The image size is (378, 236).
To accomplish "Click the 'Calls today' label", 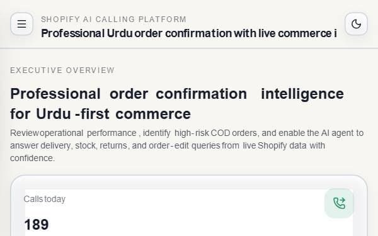I will pyautogui.click(x=45, y=199).
